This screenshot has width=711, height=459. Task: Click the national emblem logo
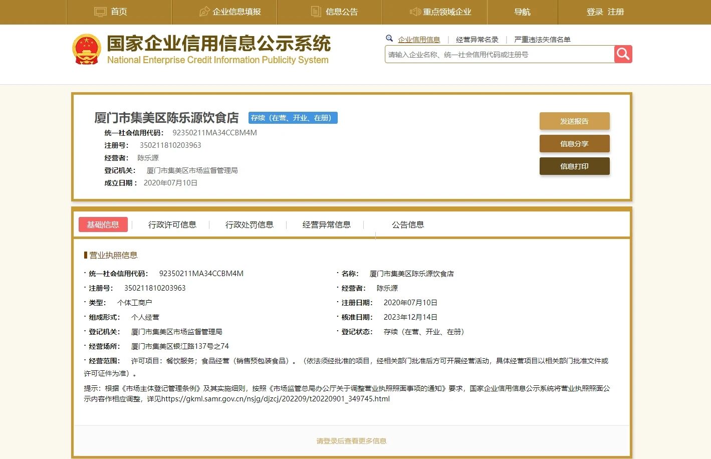point(87,49)
